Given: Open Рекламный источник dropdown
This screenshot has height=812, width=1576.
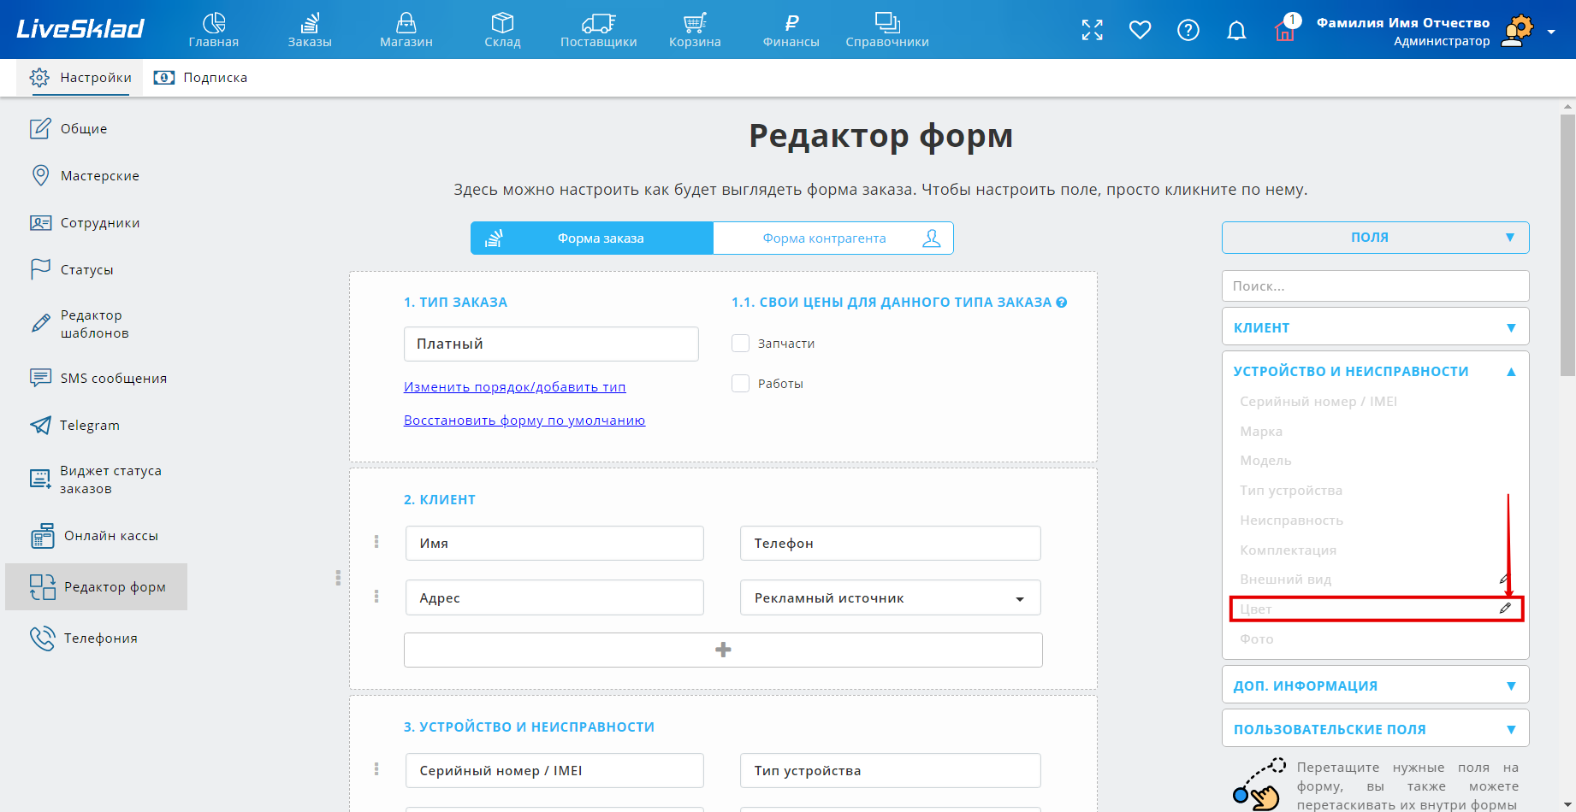Looking at the screenshot, I should (890, 597).
